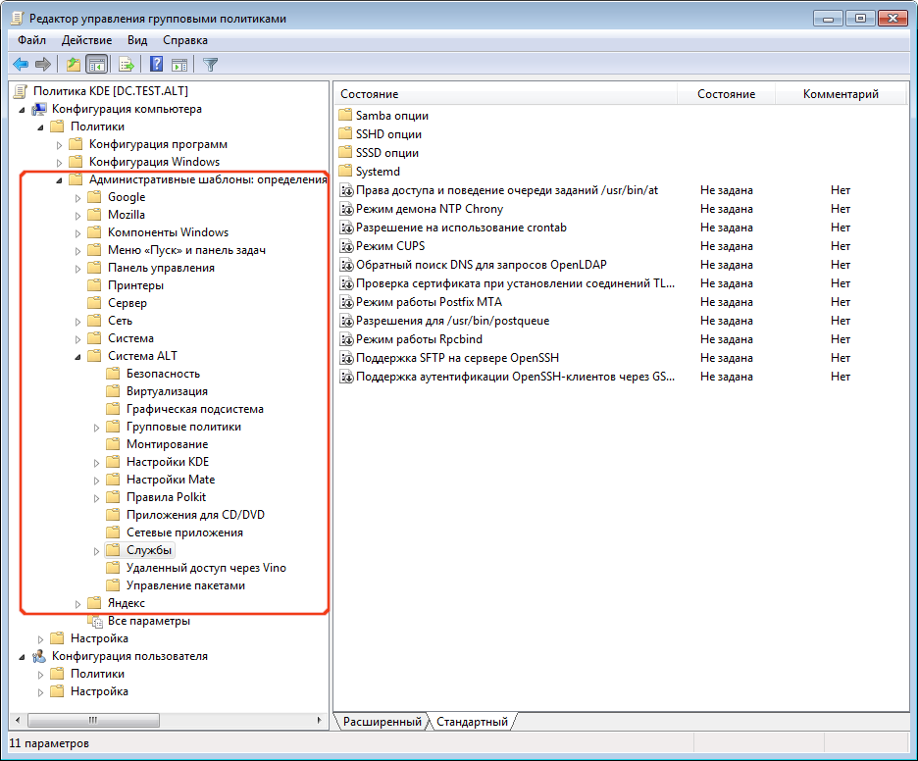Open the Действие menu
918x761 pixels.
[x=86, y=40]
